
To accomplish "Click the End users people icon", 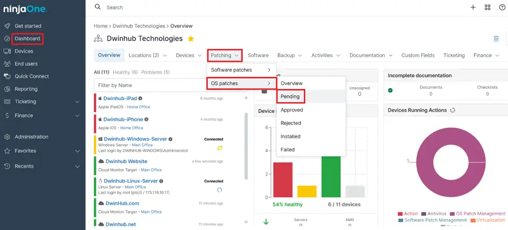I will coord(7,64).
